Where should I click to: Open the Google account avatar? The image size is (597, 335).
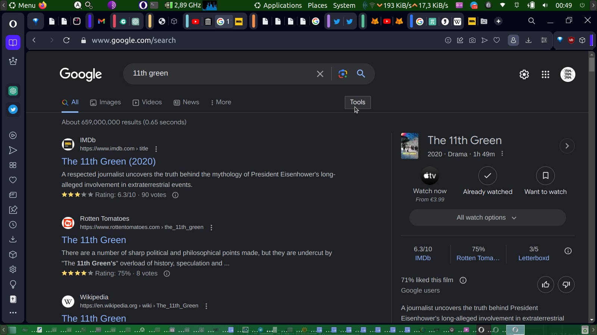(x=568, y=74)
